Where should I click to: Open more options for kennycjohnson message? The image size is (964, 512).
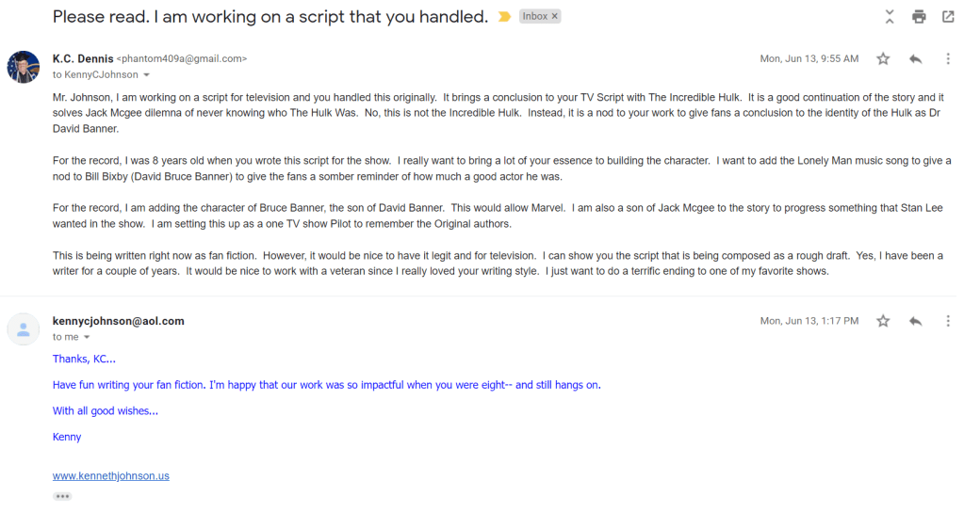point(948,321)
